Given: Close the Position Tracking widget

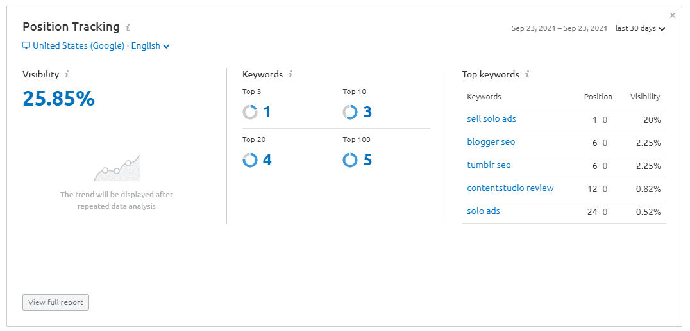Looking at the screenshot, I should [x=673, y=15].
